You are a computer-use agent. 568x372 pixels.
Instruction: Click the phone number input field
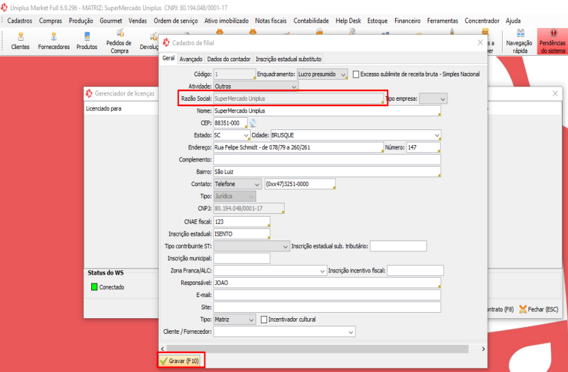[x=300, y=184]
